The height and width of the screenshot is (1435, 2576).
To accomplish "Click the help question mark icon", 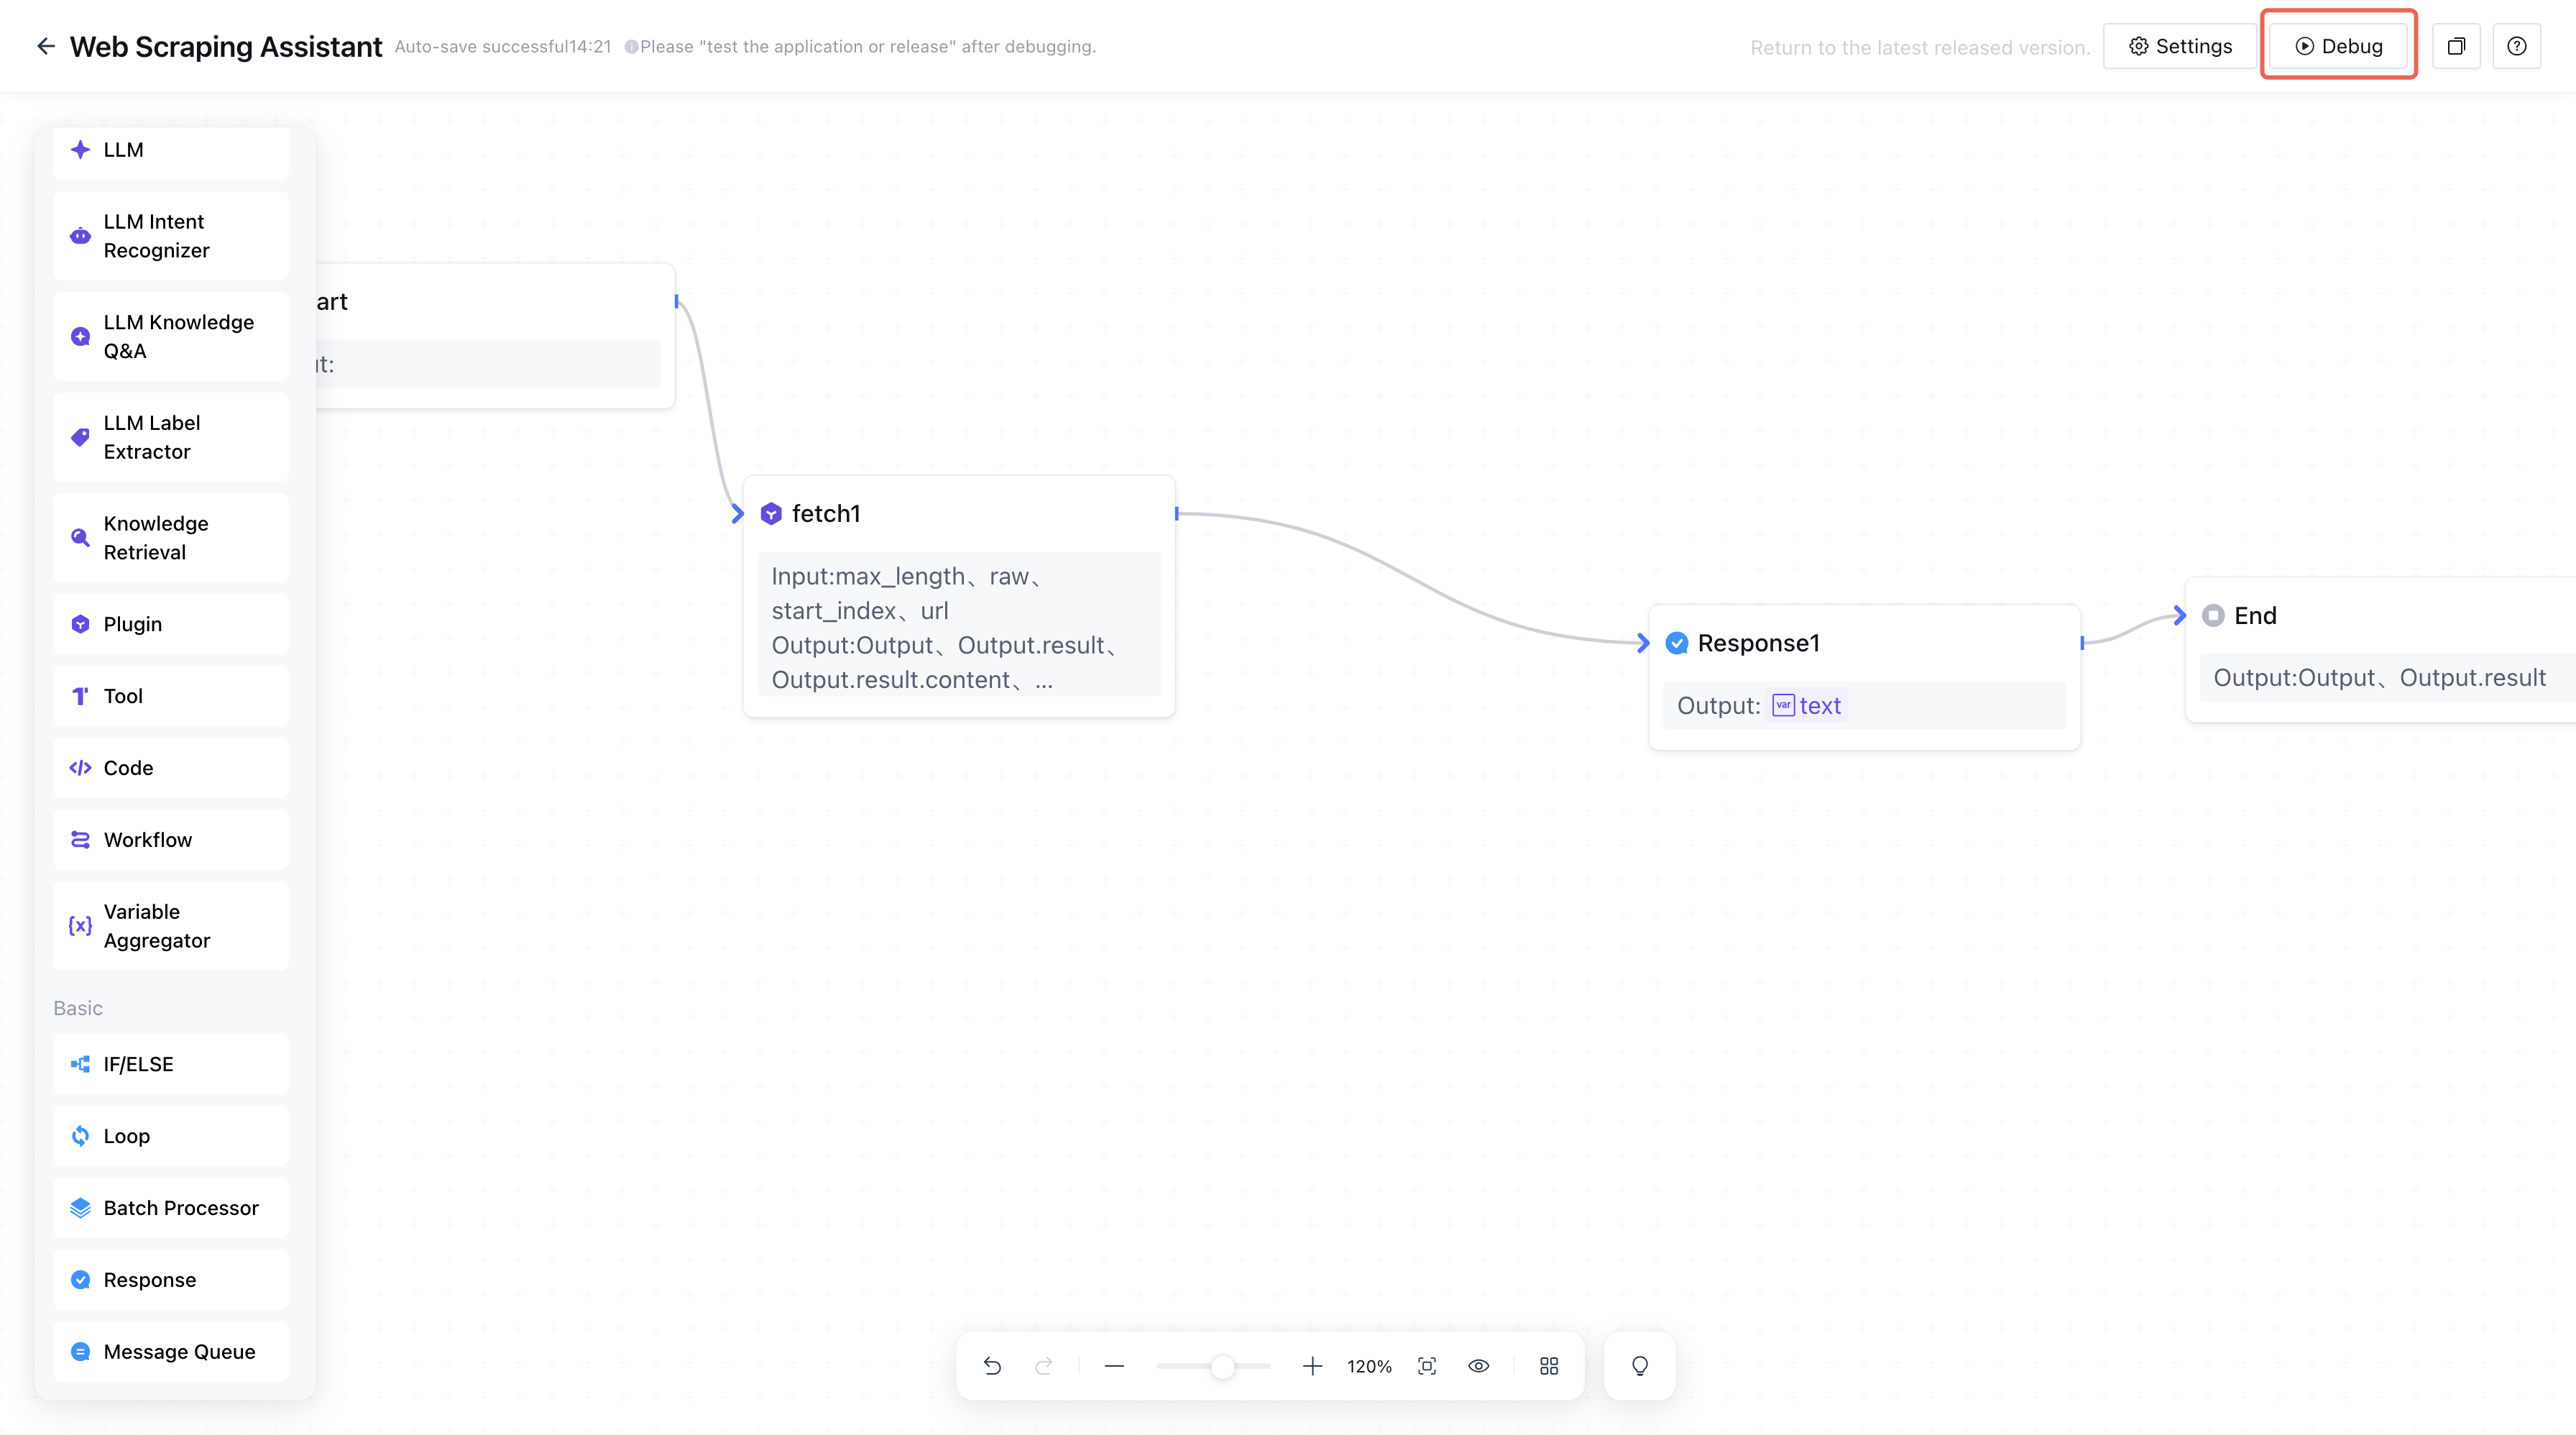I will (x=2517, y=46).
